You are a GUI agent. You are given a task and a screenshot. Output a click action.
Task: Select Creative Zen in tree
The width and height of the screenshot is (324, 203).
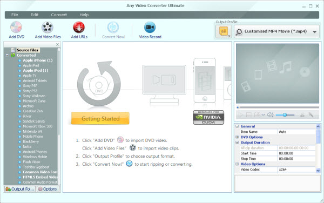(x=32, y=111)
